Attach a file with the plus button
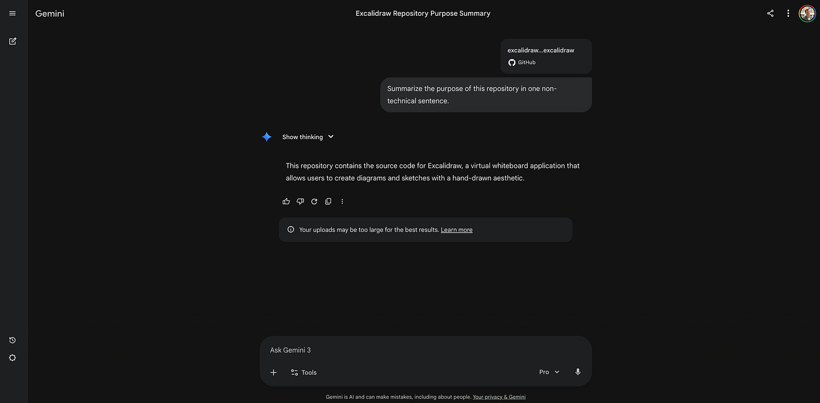Screen dimensions: 820x403 pos(274,372)
